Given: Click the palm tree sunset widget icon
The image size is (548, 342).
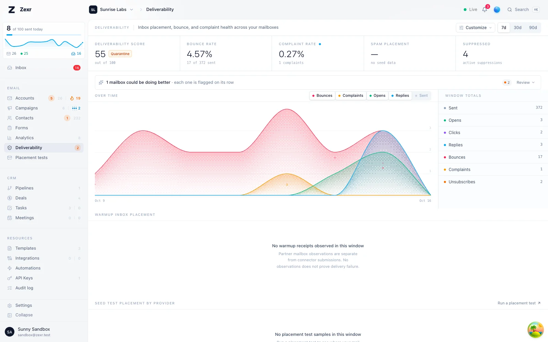Looking at the screenshot, I should [535, 330].
